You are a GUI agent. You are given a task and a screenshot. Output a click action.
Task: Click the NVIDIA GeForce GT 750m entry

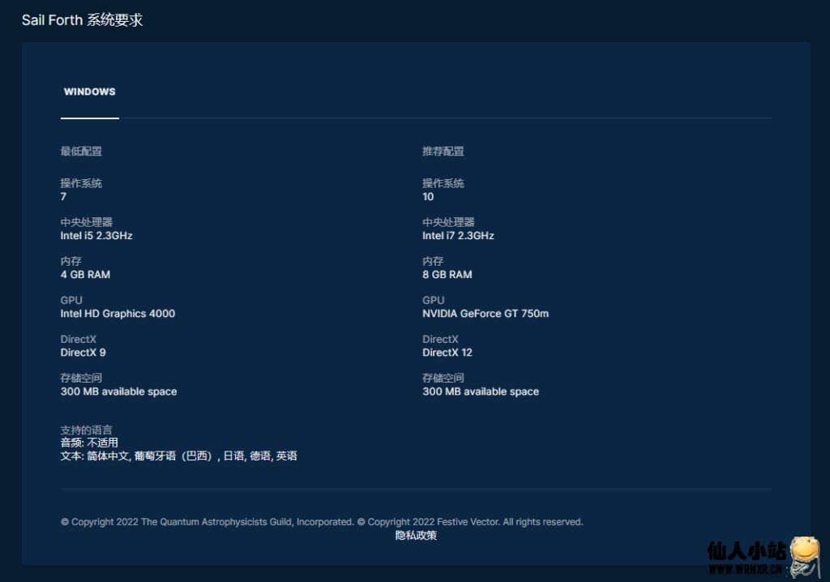coord(485,314)
